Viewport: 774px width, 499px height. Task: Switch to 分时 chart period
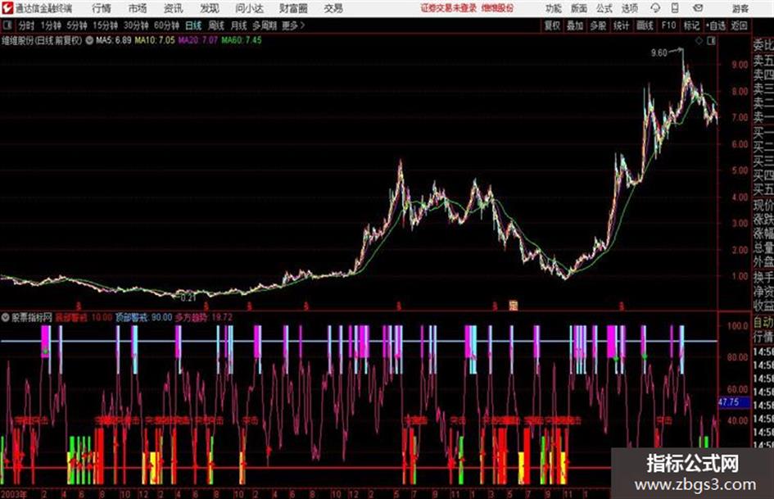click(26, 25)
